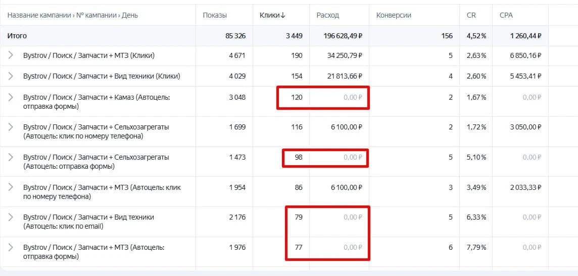Expand the Запчасти + Камаз campaign row

11,97
